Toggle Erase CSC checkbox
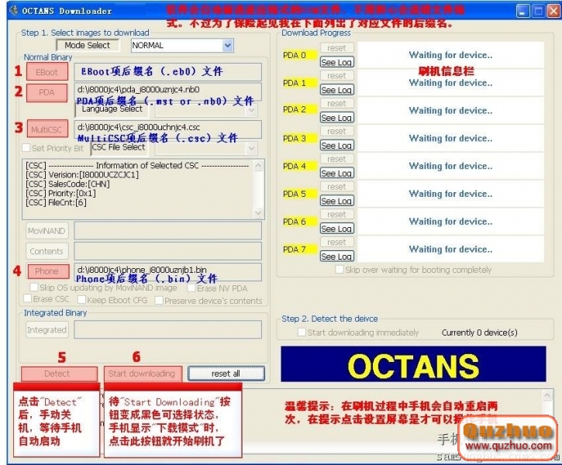 click(27, 298)
